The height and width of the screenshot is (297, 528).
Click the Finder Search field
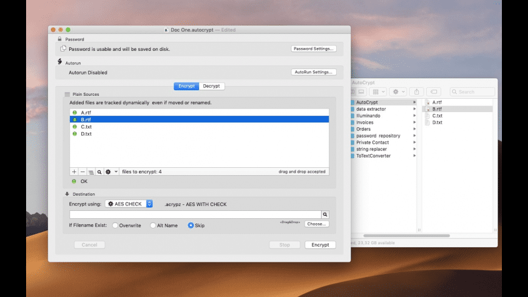tap(472, 92)
